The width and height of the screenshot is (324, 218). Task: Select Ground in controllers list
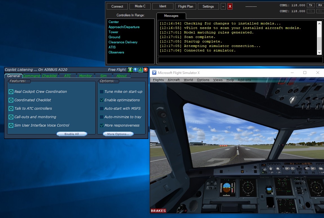coord(114,37)
